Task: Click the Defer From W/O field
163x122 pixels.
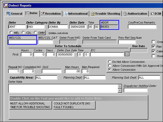Action: tap(68, 42)
